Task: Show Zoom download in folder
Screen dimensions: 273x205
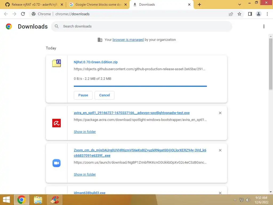Action: click(85, 175)
